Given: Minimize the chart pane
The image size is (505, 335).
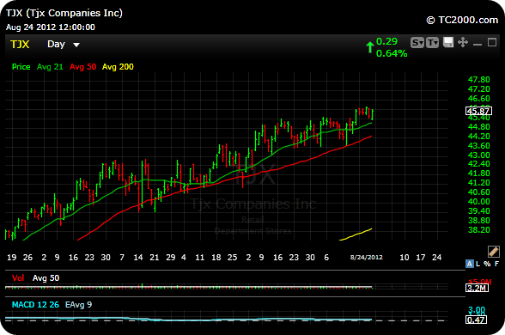Looking at the screenshot, I should click(x=478, y=44).
